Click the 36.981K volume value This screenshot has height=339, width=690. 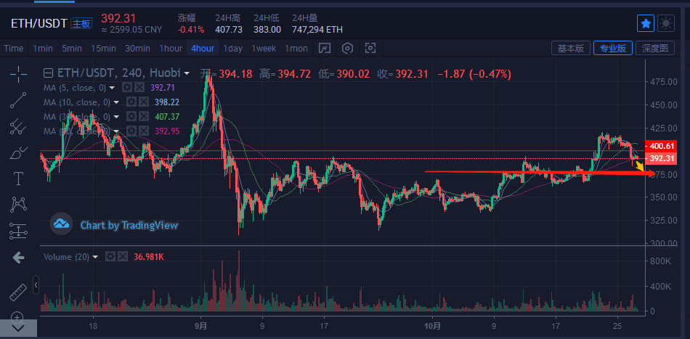pyautogui.click(x=149, y=257)
